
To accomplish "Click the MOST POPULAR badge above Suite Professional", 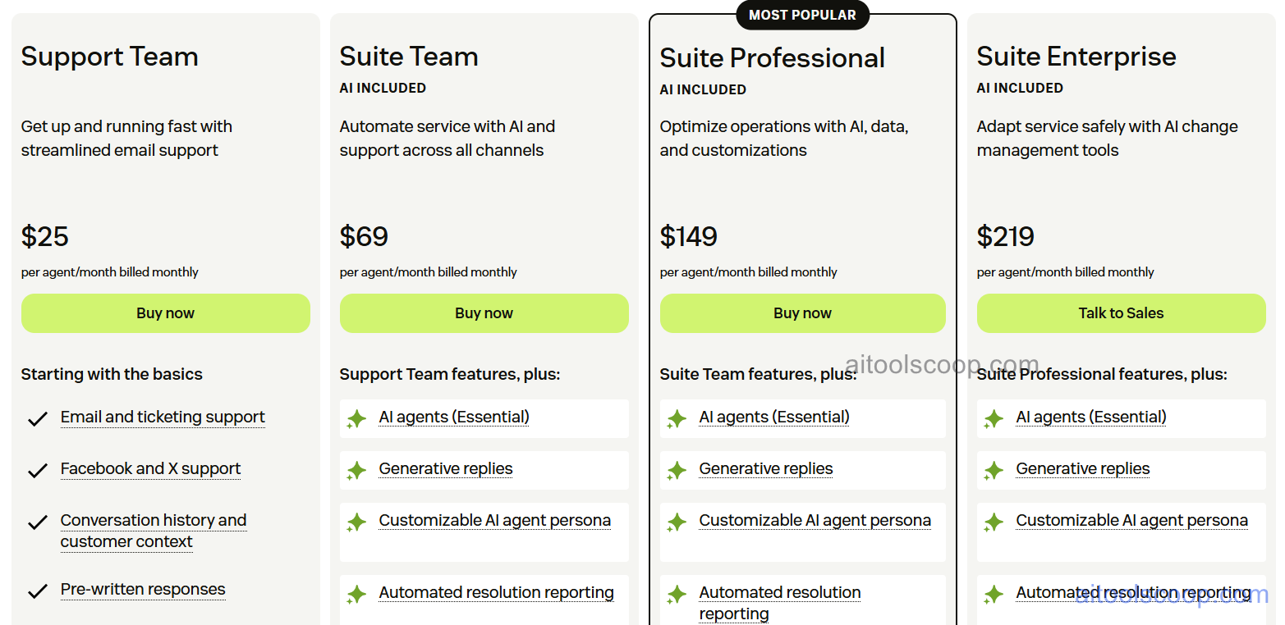I will 802,15.
